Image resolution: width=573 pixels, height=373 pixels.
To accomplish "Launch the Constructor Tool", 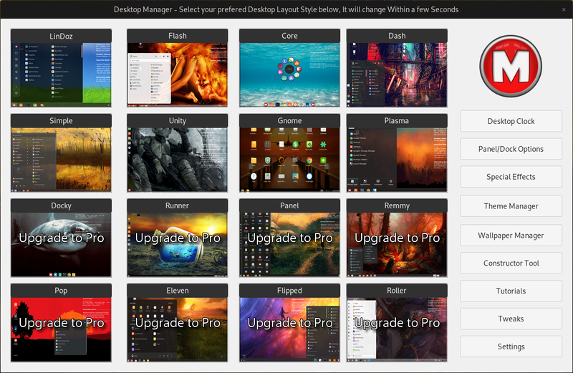I will [511, 263].
